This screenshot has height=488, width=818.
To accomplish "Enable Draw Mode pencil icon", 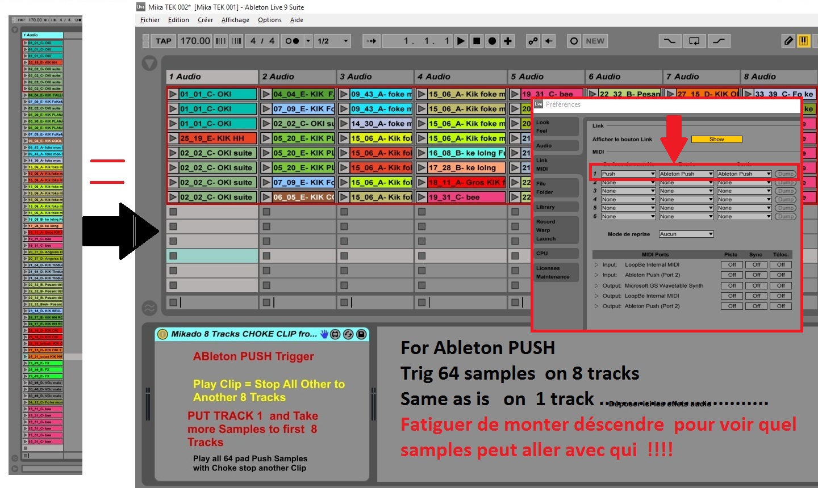I will click(788, 41).
